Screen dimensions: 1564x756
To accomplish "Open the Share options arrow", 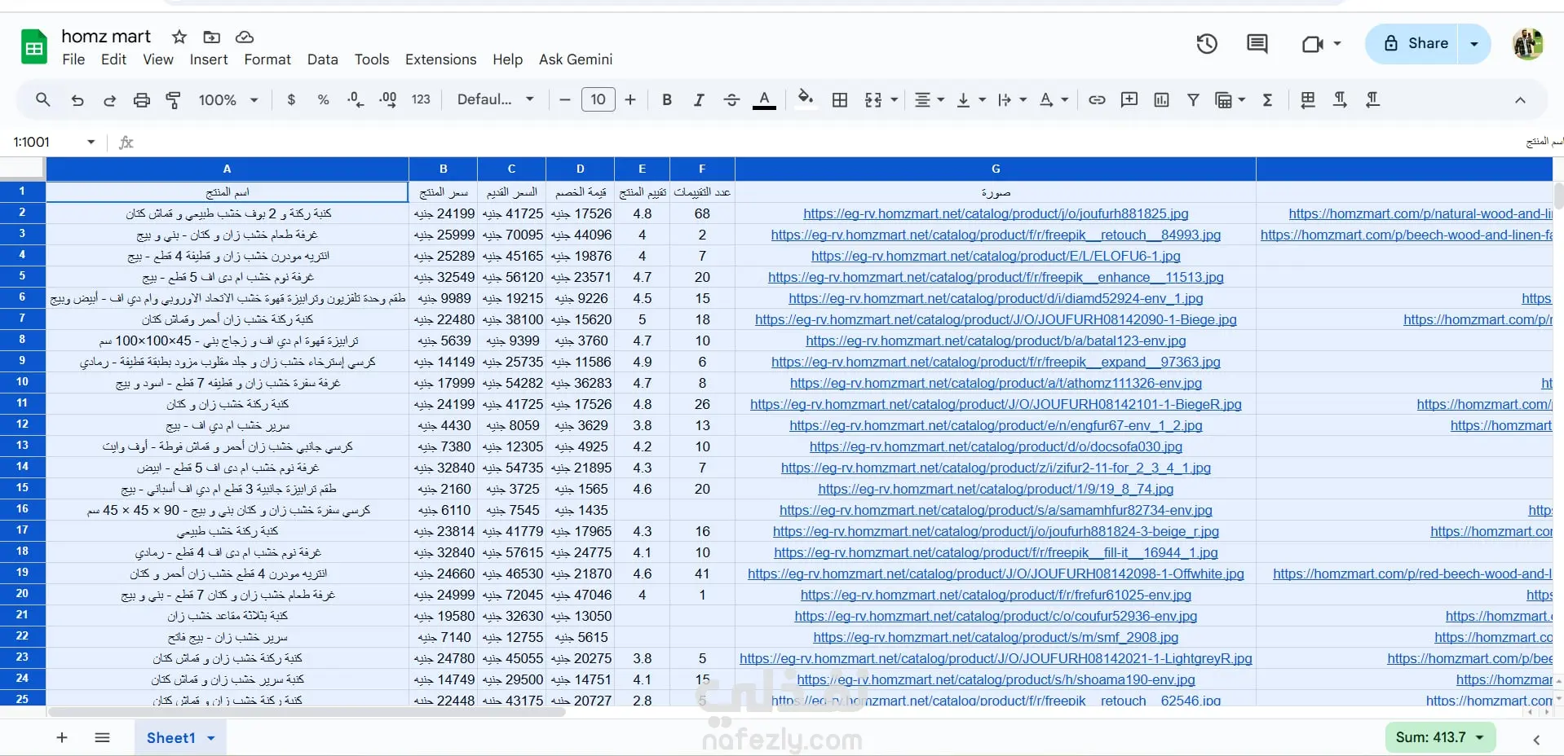I will point(1474,44).
